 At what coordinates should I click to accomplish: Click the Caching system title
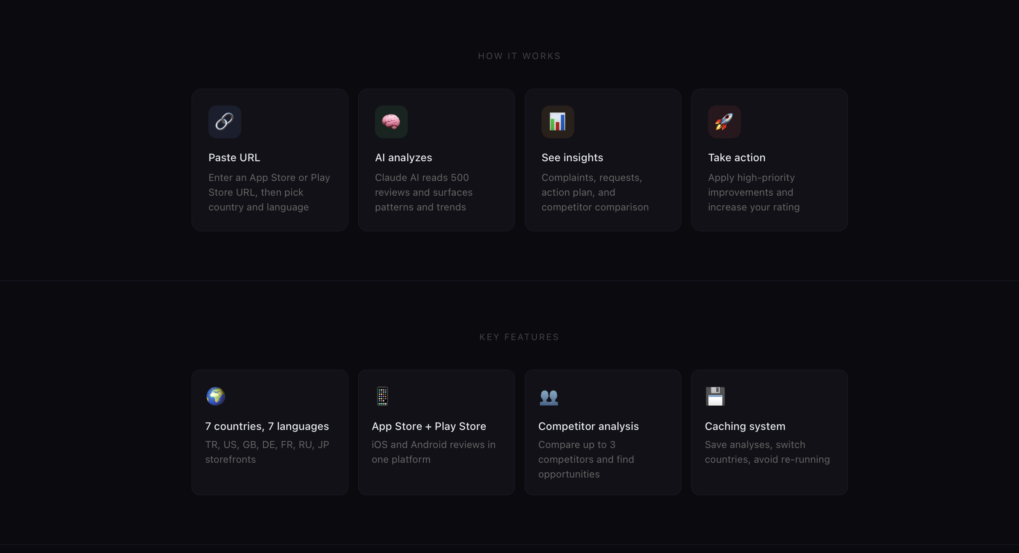(745, 426)
